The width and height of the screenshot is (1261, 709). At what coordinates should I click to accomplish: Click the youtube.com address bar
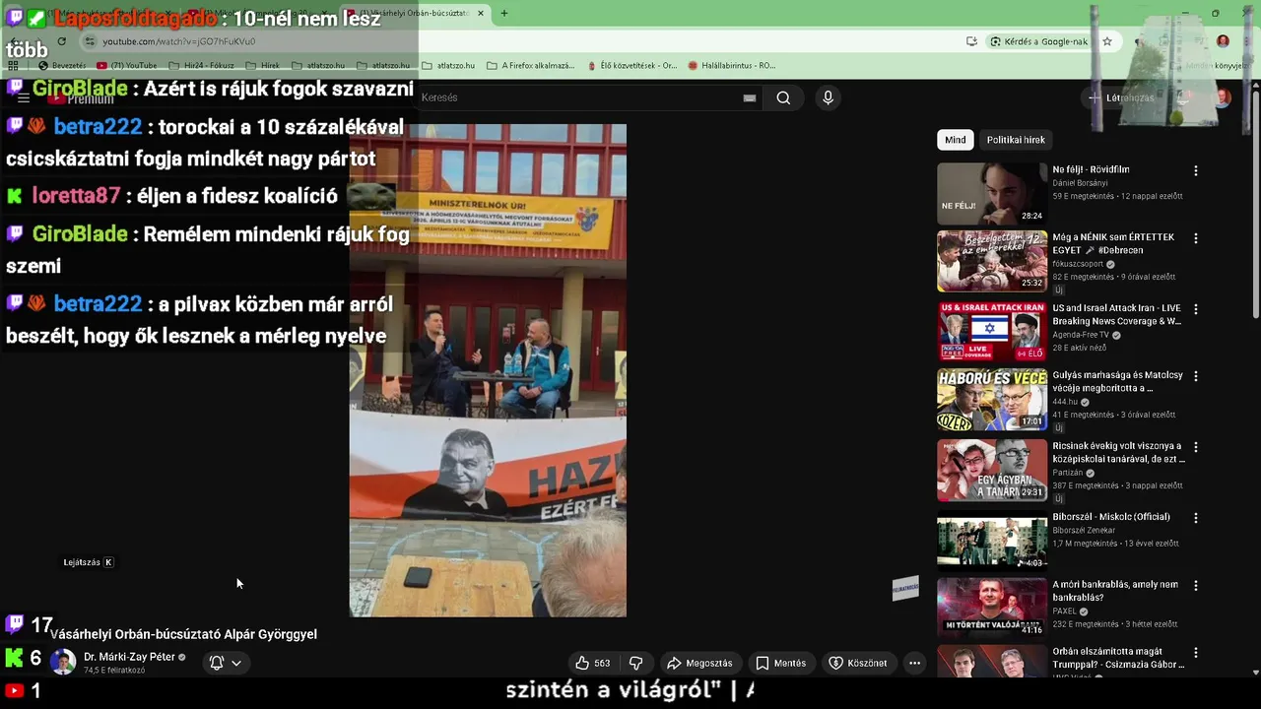pyautogui.click(x=522, y=41)
